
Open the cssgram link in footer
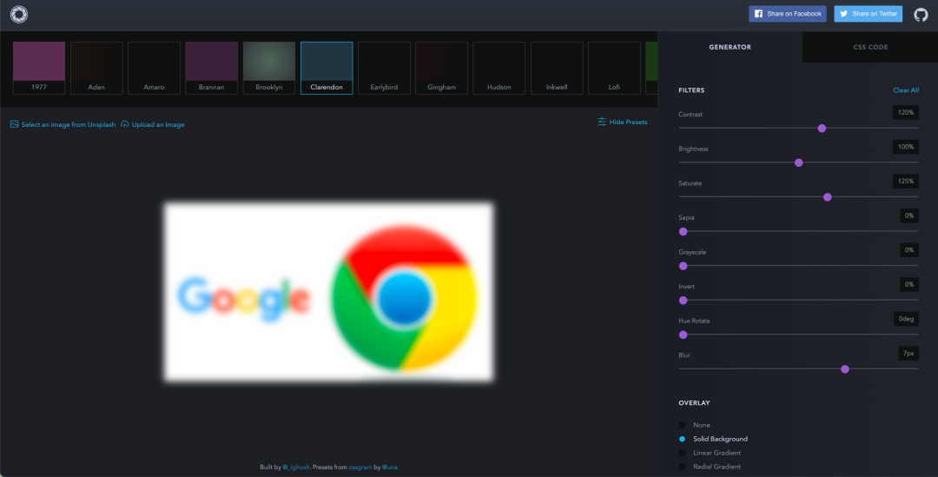[360, 467]
